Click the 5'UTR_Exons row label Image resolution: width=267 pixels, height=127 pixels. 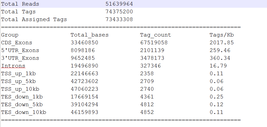pos(20,50)
